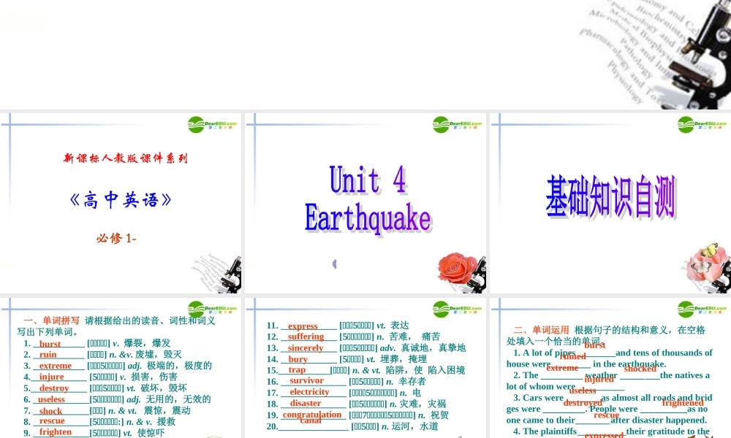Click answer 'frighten' in word row 9
The width and height of the screenshot is (731, 438).
[56, 432]
